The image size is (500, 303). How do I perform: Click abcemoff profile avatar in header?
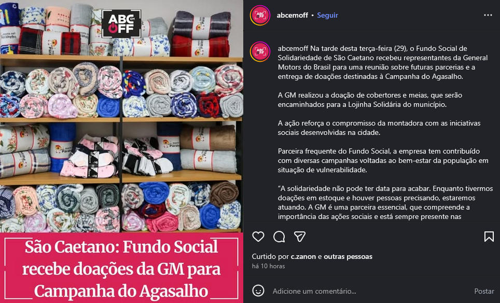coord(260,16)
